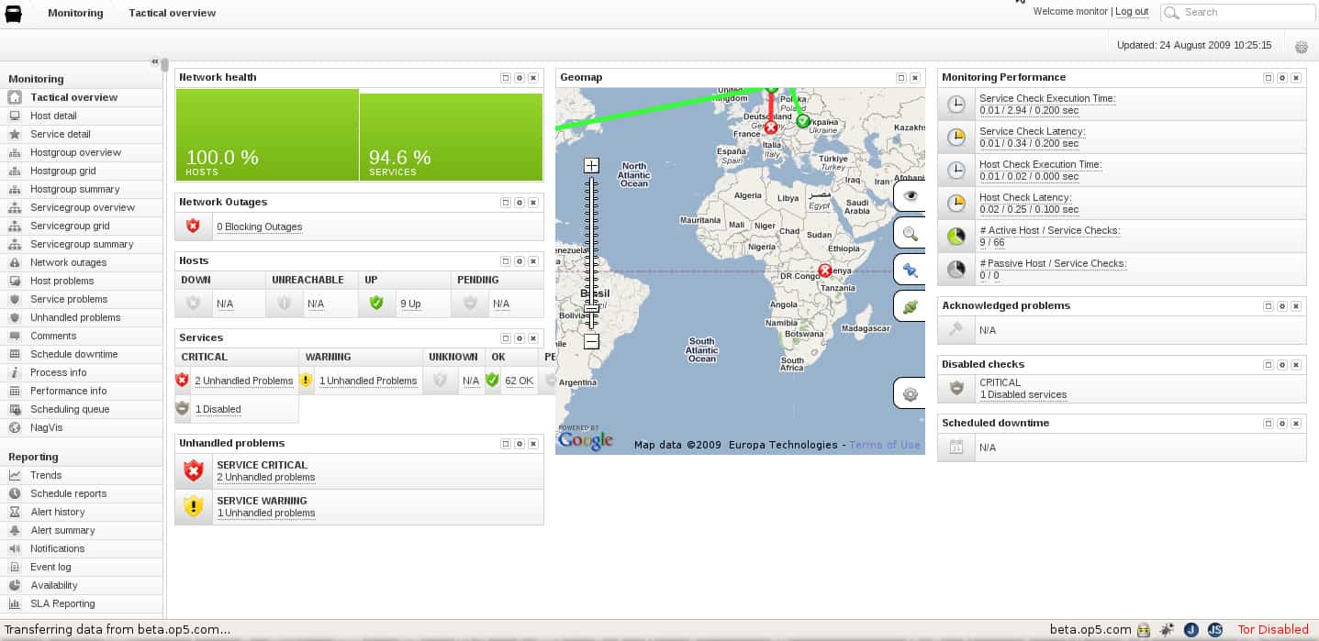Click the red marker near Kenya
Viewport: 1319px width, 641px height.
point(824,271)
